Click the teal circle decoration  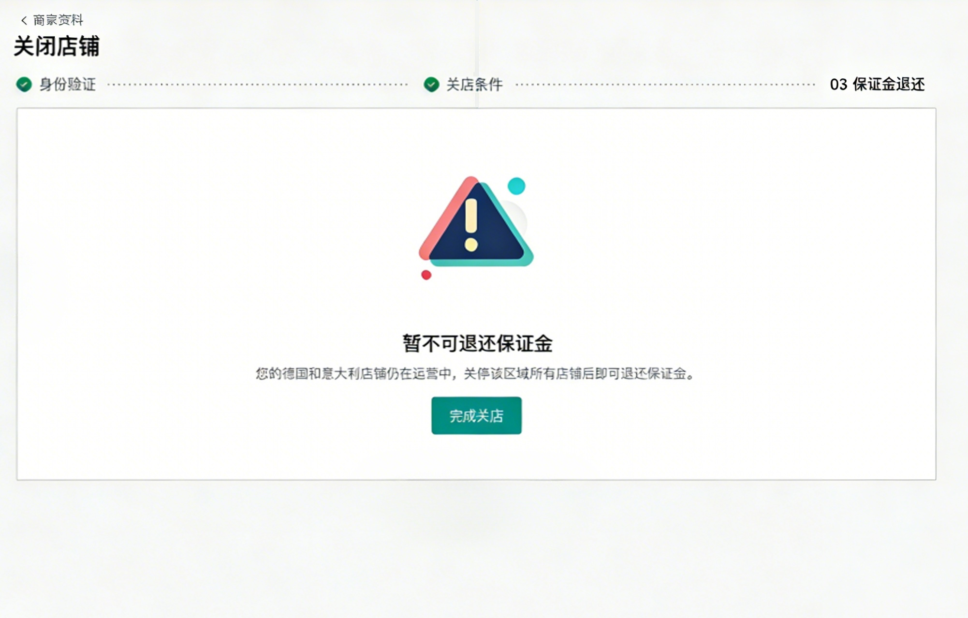click(x=516, y=186)
